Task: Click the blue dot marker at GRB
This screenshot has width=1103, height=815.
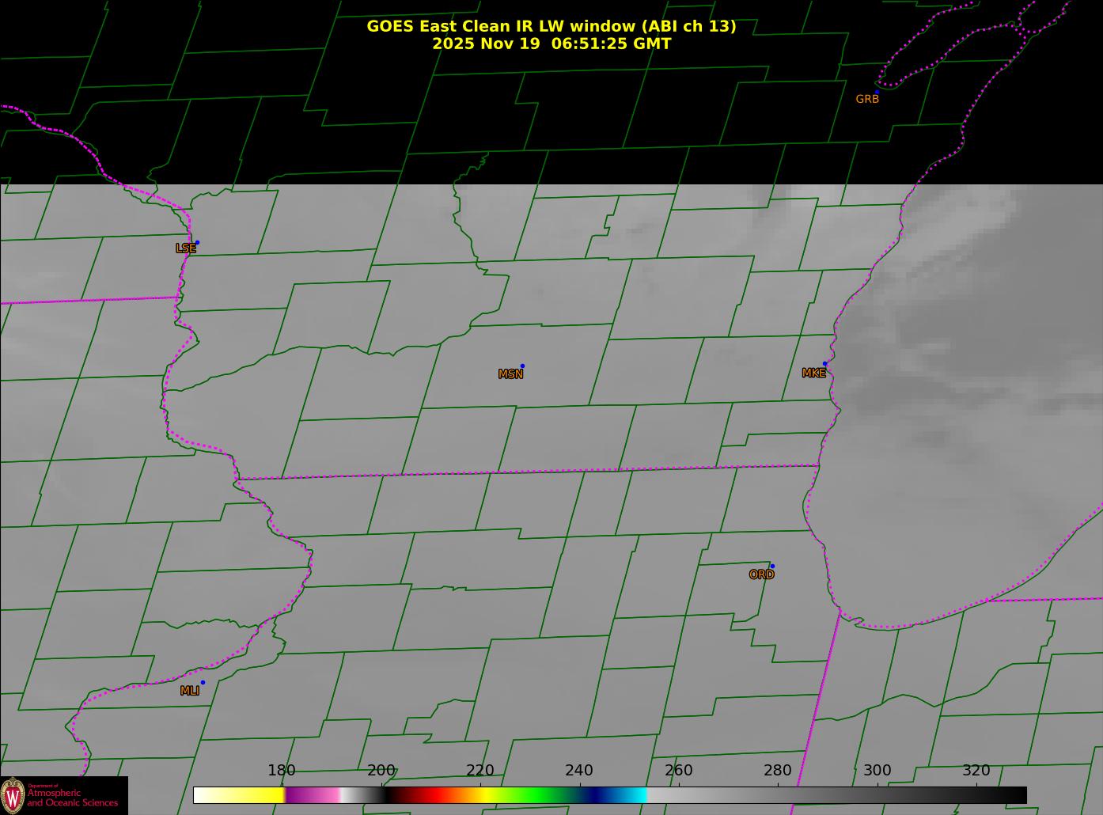Action: click(877, 92)
